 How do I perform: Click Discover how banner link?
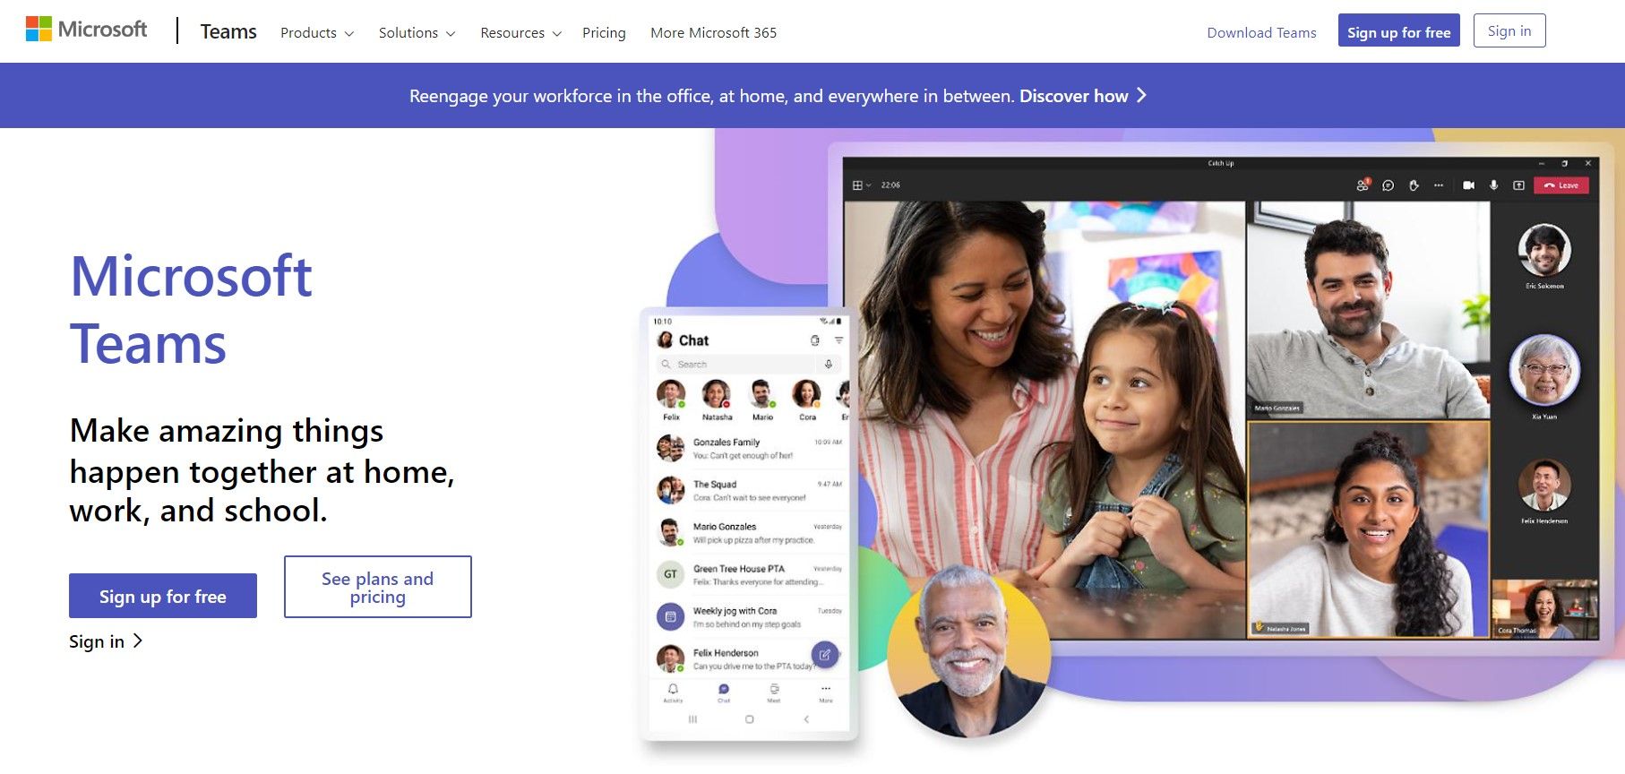tap(1083, 96)
